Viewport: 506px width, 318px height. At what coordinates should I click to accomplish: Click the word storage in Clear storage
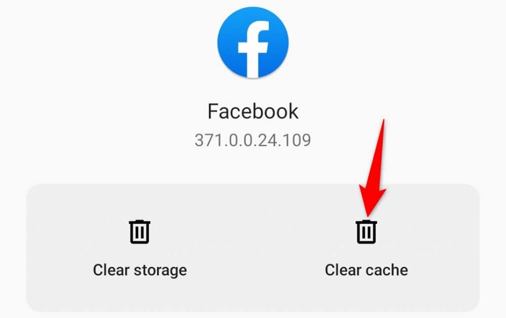(161, 271)
